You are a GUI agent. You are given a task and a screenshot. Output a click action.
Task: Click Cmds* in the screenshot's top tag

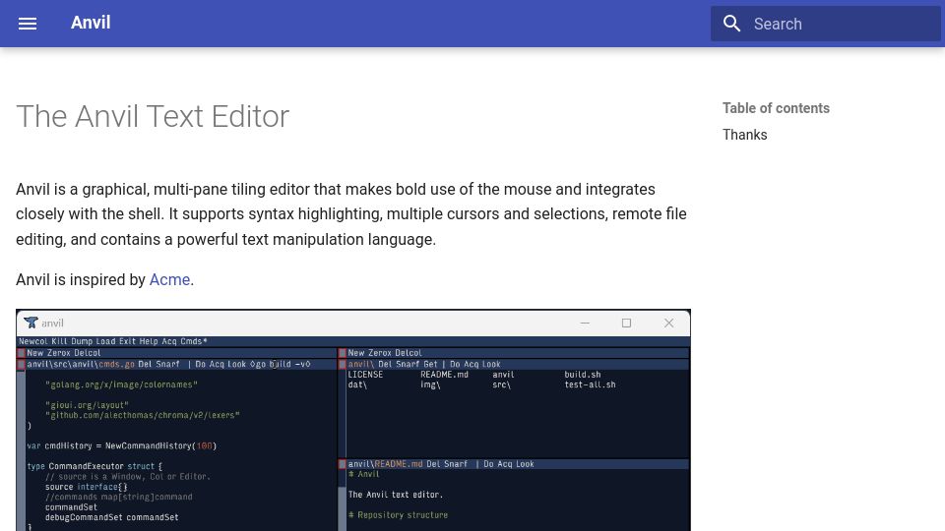click(194, 341)
